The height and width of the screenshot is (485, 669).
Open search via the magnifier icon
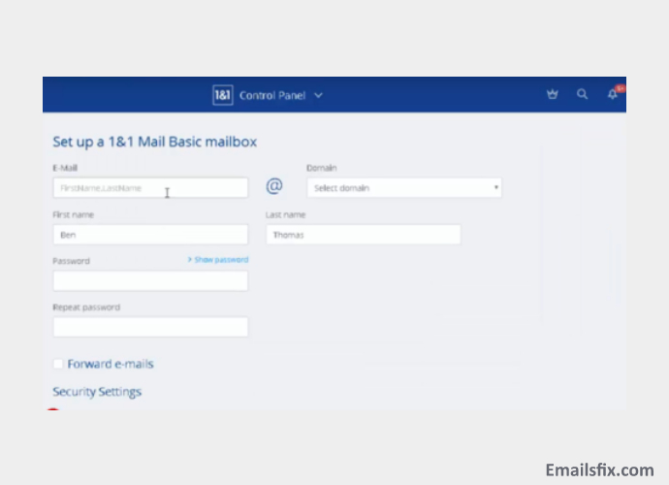[583, 94]
